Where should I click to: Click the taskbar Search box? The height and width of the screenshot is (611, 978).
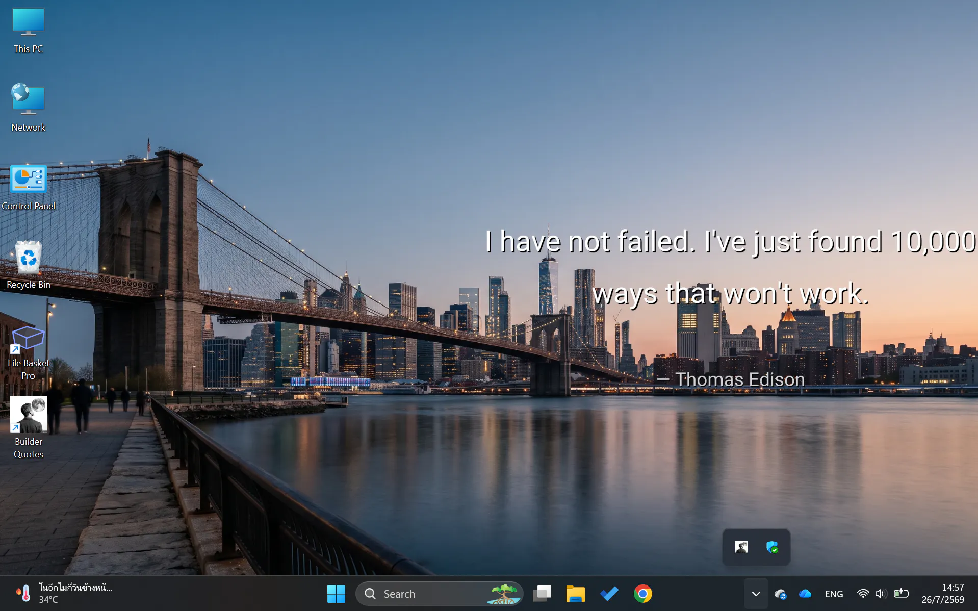pyautogui.click(x=439, y=594)
